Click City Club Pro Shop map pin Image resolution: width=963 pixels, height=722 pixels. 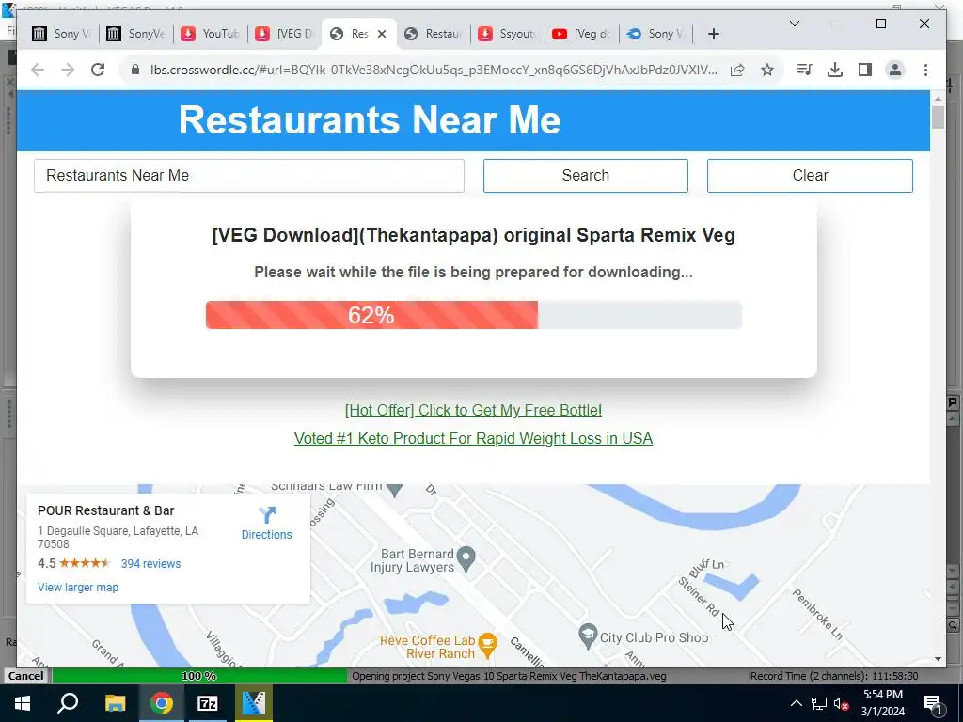[589, 636]
